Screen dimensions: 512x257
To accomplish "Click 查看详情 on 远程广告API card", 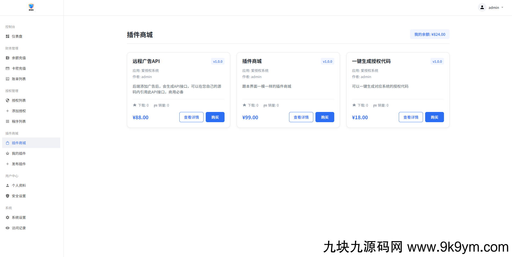I will (191, 117).
